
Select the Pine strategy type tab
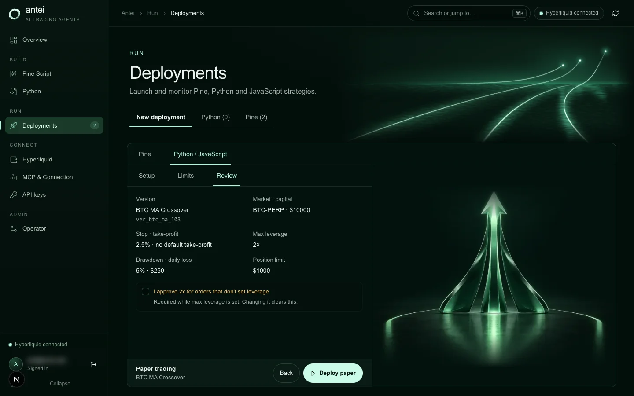tap(145, 154)
